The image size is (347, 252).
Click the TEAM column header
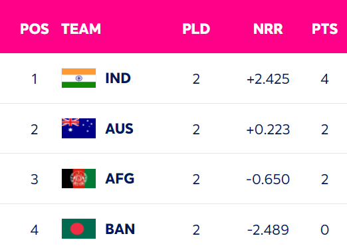pos(81,29)
